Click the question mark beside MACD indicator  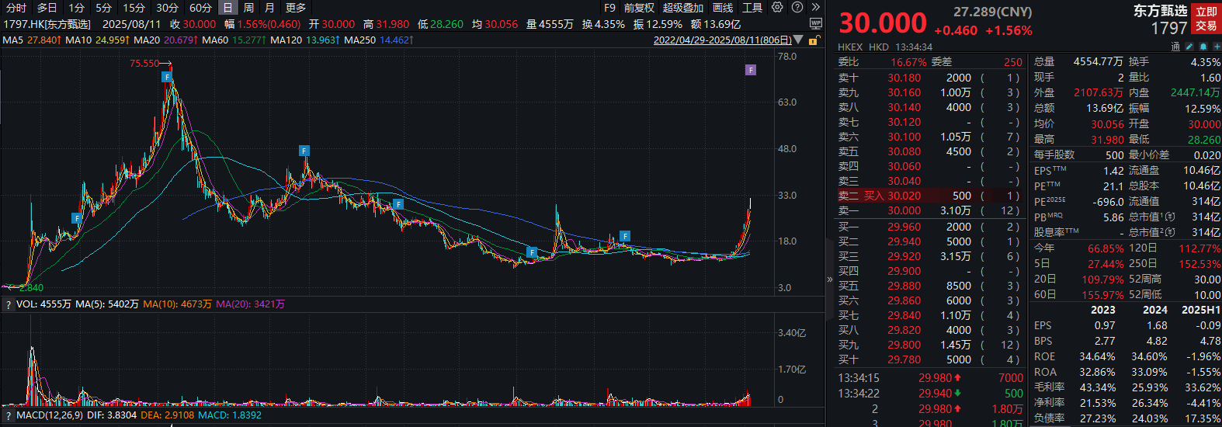click(9, 415)
